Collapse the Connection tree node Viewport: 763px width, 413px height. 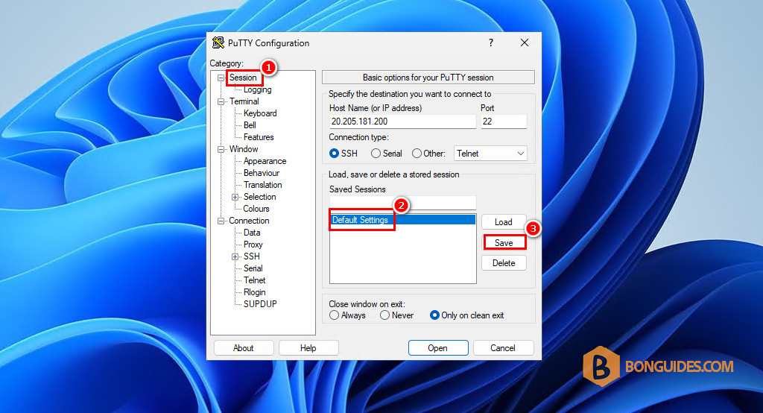[221, 221]
